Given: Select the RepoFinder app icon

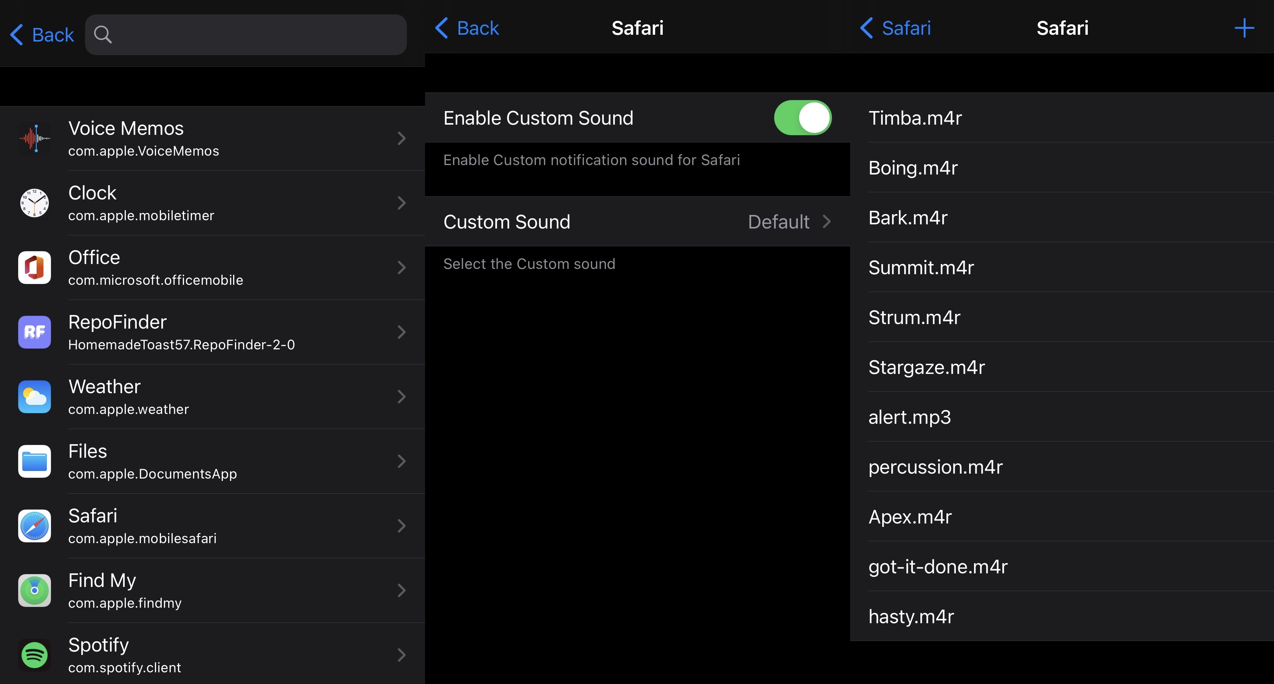Looking at the screenshot, I should [x=35, y=332].
